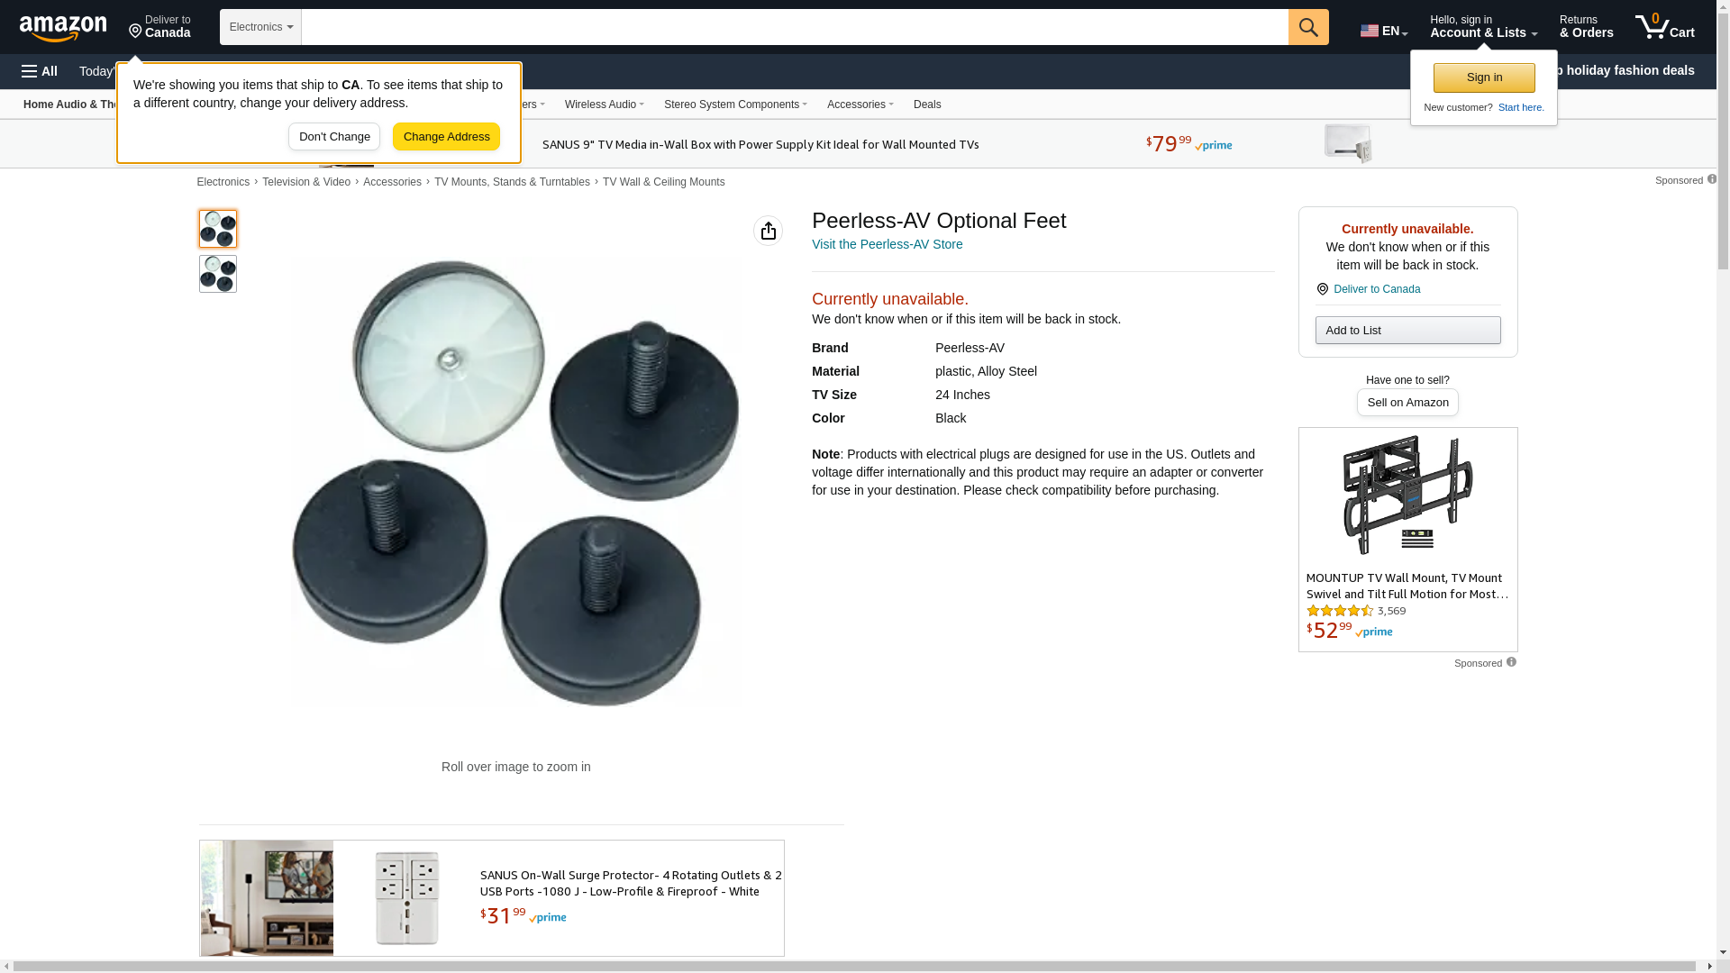Image resolution: width=1730 pixels, height=973 pixels.
Task: Open the Wireless Audio menu
Action: [604, 105]
